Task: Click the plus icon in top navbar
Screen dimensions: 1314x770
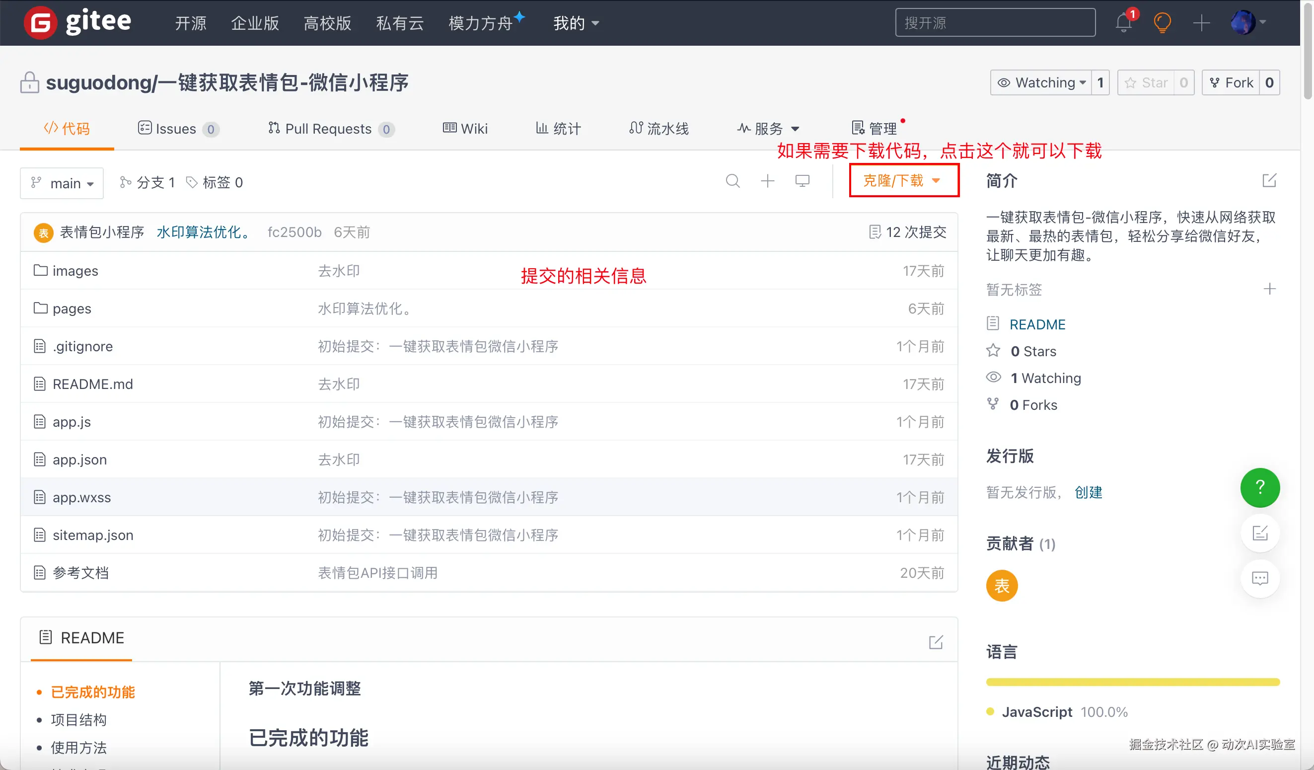Action: click(x=1201, y=23)
